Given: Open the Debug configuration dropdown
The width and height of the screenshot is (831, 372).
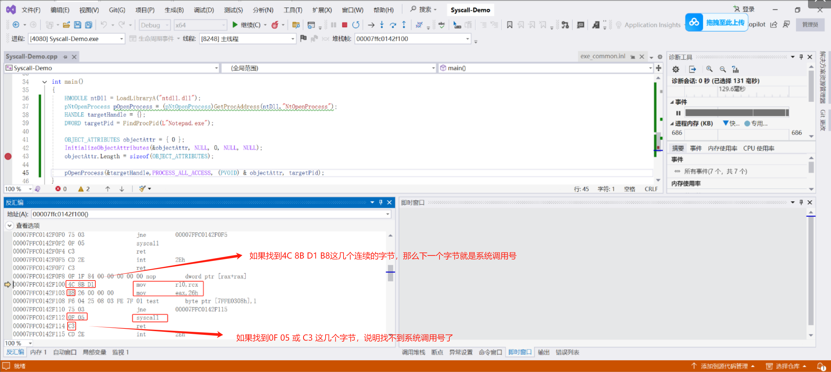Looking at the screenshot, I should tap(155, 25).
